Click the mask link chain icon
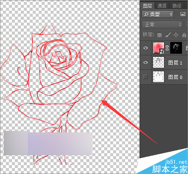The image size is (188, 174). (167, 48)
